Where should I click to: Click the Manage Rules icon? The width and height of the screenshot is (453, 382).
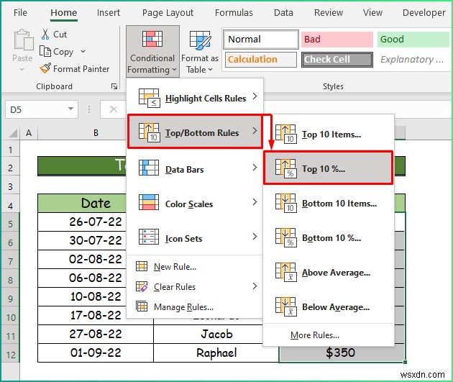pyautogui.click(x=142, y=306)
